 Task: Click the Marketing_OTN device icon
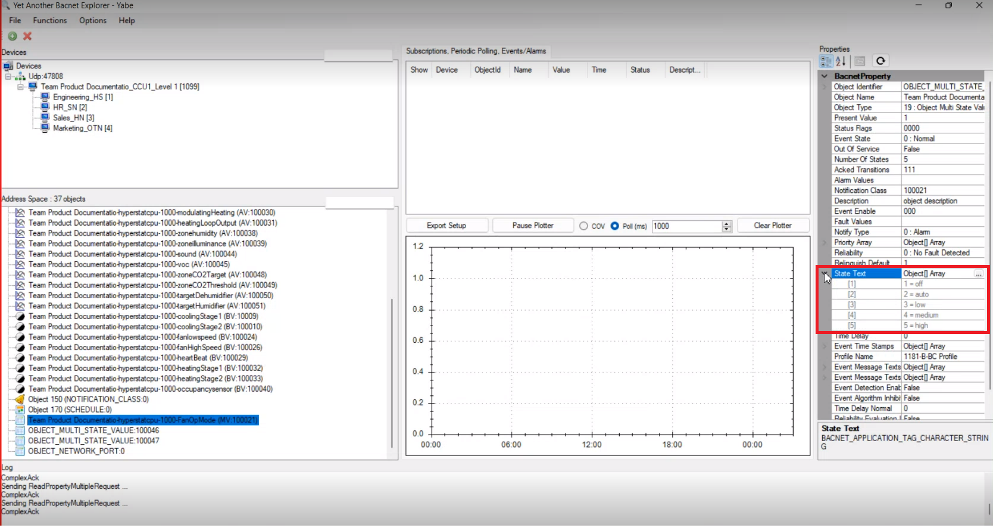point(45,128)
